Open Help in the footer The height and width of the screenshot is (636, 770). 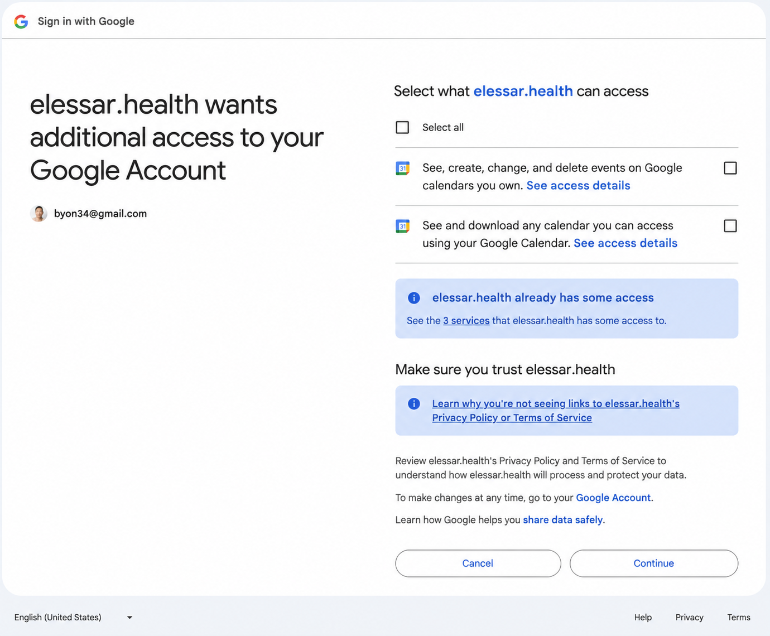[x=643, y=617]
